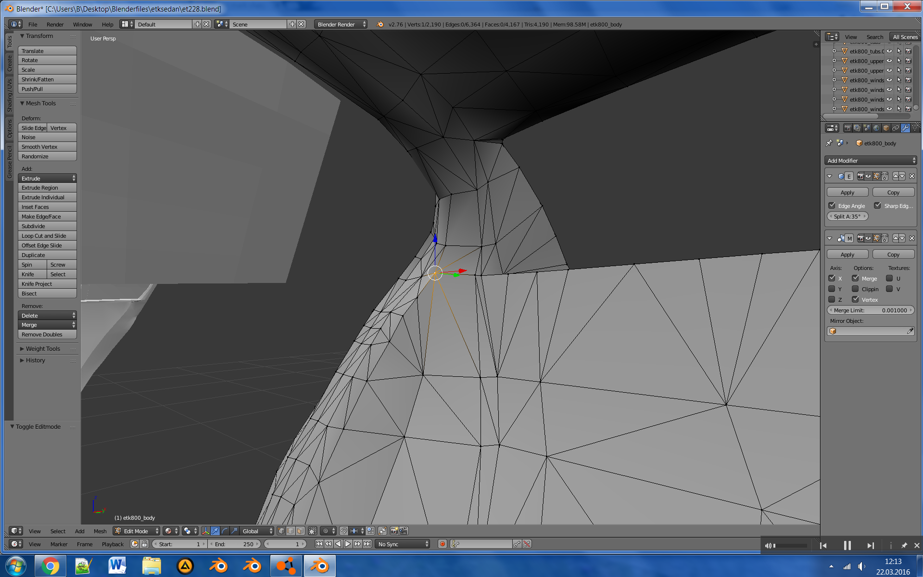Screen dimensions: 923x577
Task: Remove the Mirror modifier with X
Action: click(x=911, y=238)
